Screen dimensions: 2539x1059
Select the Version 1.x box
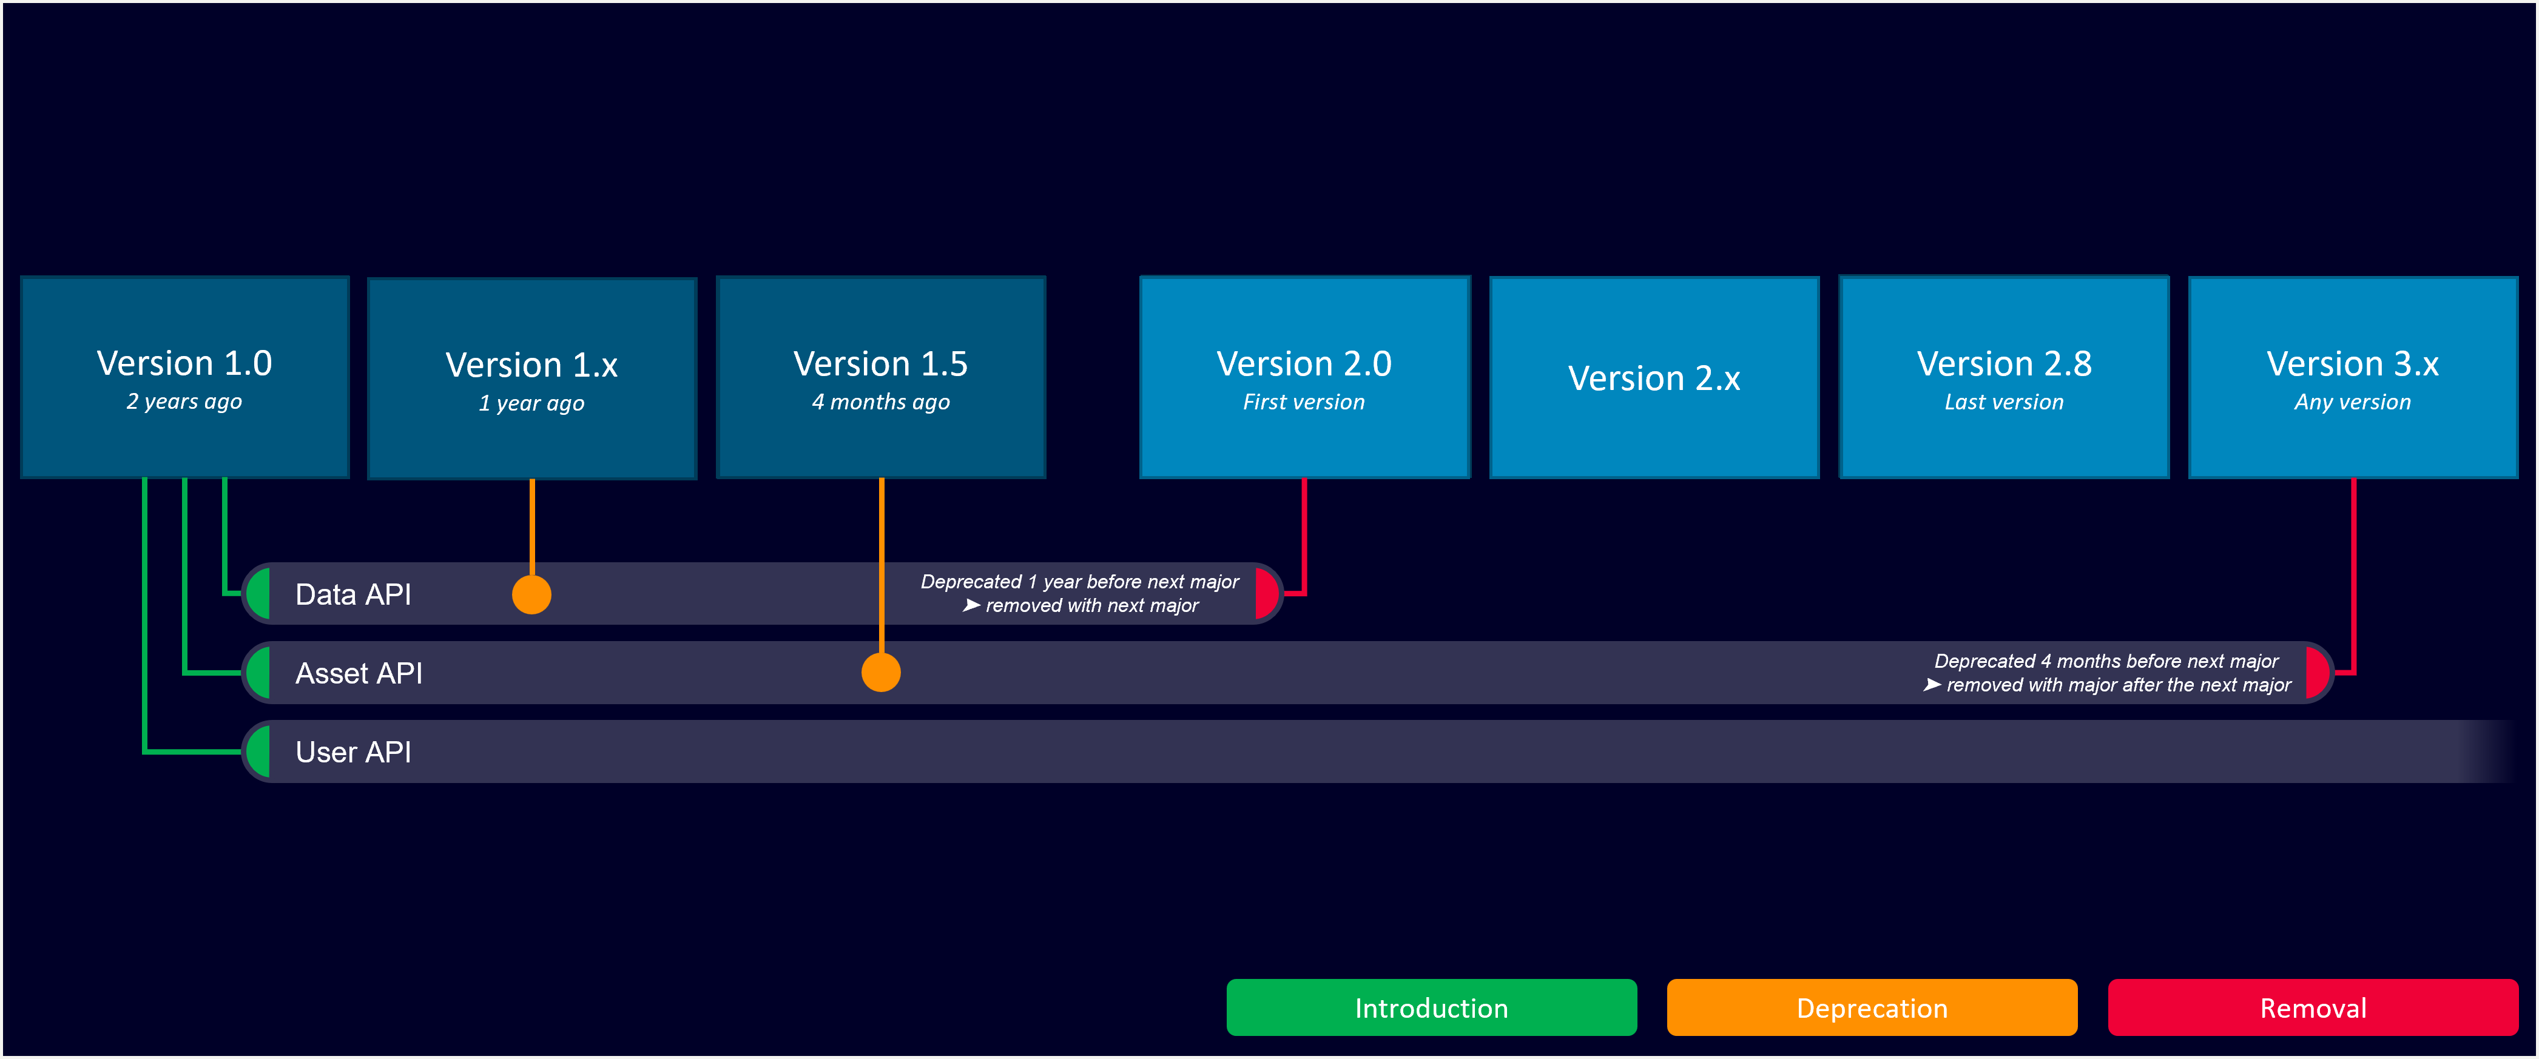(532, 378)
